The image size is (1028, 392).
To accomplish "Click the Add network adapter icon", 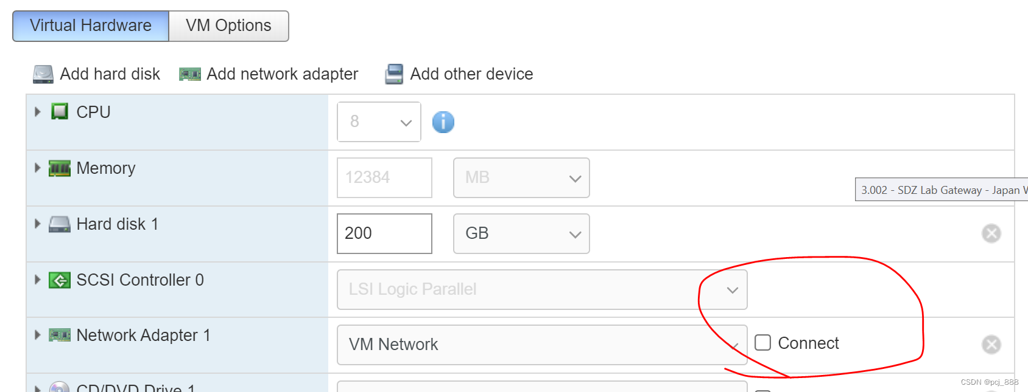I will click(190, 74).
